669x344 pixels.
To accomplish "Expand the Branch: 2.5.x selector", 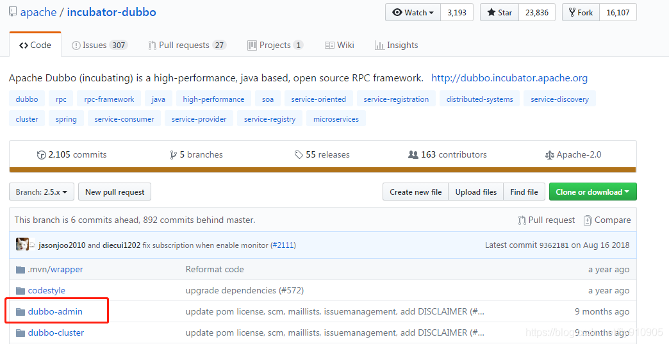I will [x=42, y=192].
